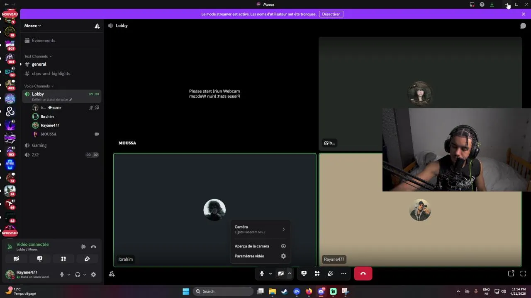Click green download update icon
Screen dimensions: 531x298
click(x=492, y=5)
